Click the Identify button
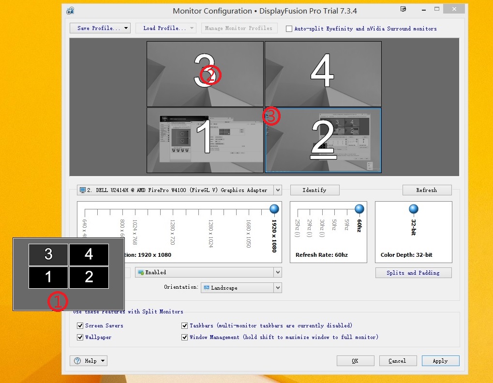The width and height of the screenshot is (493, 383). pos(314,190)
